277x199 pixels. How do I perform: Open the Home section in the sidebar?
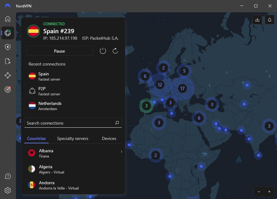click(x=8, y=19)
